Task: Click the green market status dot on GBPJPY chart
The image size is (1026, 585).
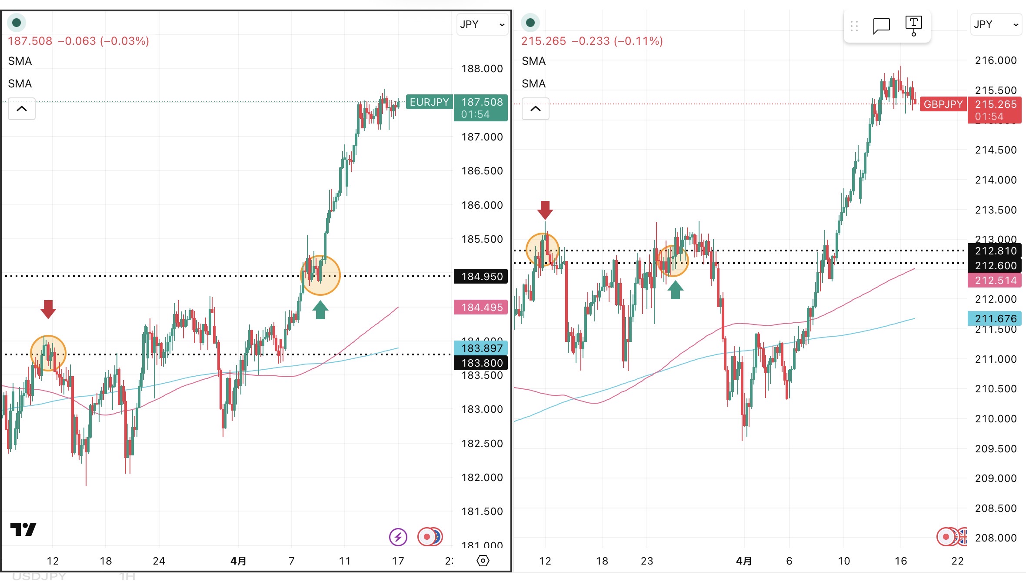Action: coord(530,23)
